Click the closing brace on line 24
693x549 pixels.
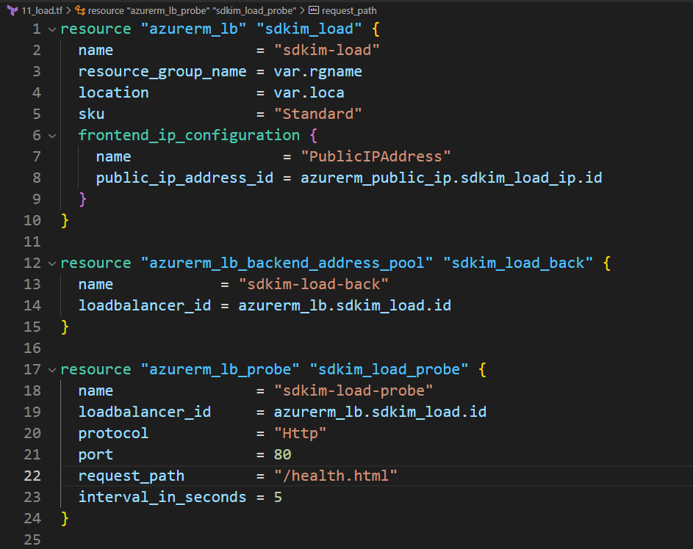coord(65,518)
